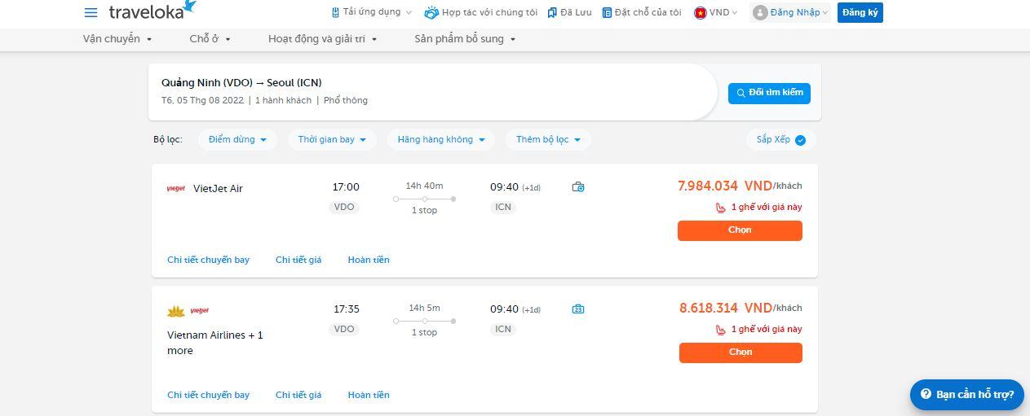
Task: Click the Đổi tìm kiếm button
Action: (x=769, y=93)
